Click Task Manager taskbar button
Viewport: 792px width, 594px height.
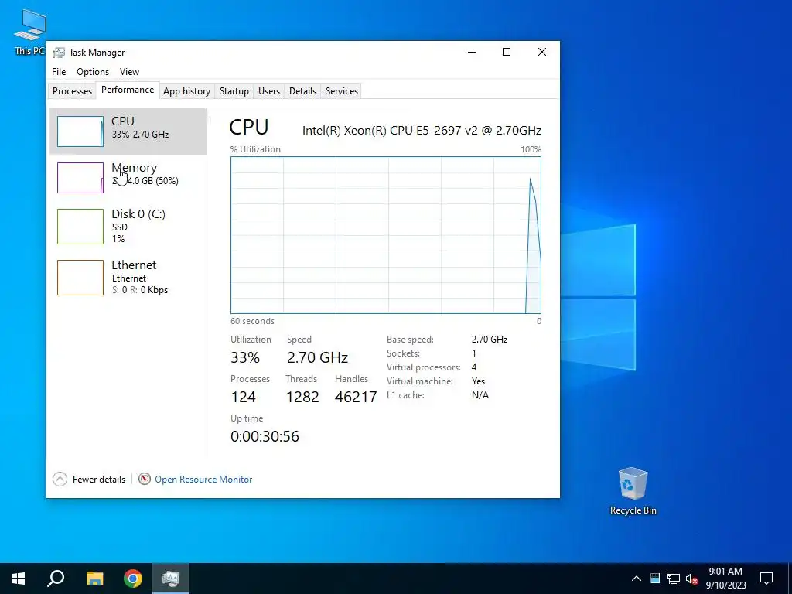171,579
